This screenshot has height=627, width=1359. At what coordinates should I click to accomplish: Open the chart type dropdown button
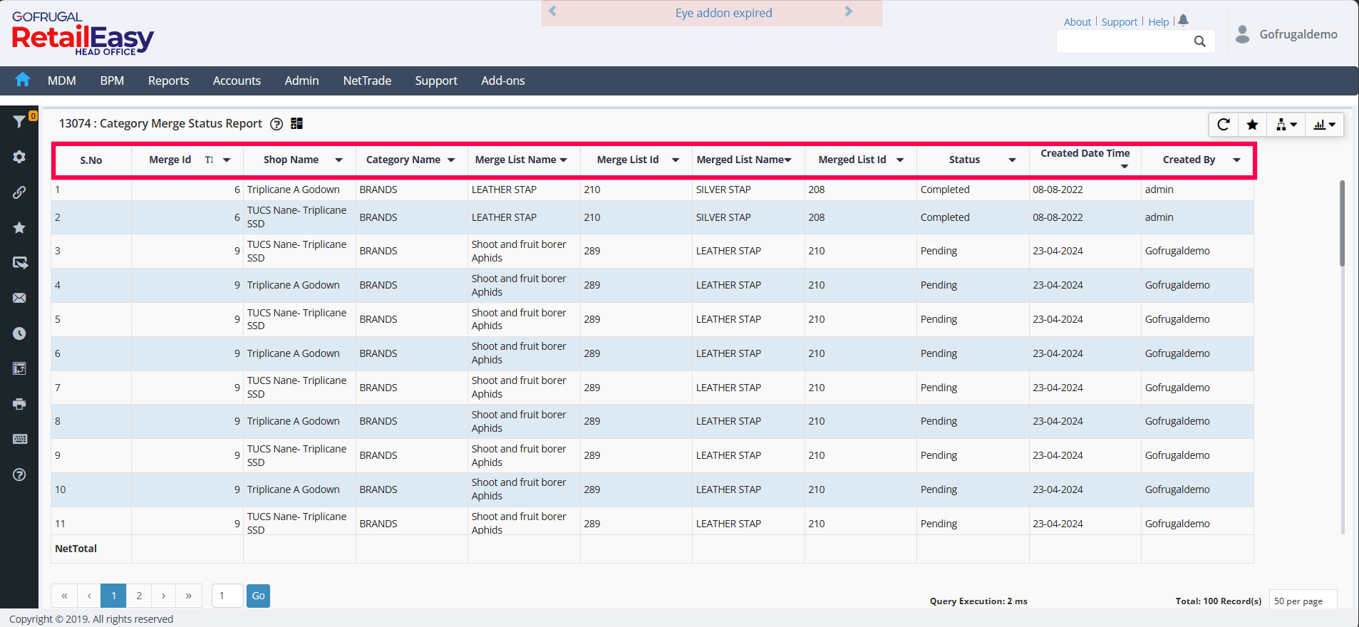click(x=1324, y=125)
